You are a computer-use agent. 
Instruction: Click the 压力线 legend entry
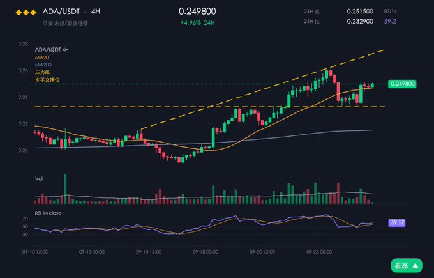coord(42,72)
